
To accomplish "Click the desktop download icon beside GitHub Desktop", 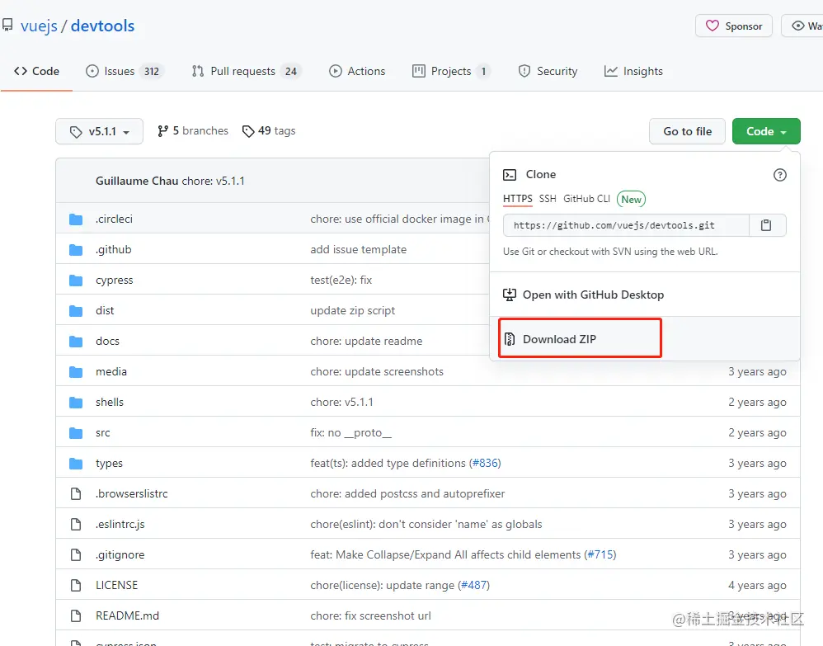I will (x=510, y=295).
